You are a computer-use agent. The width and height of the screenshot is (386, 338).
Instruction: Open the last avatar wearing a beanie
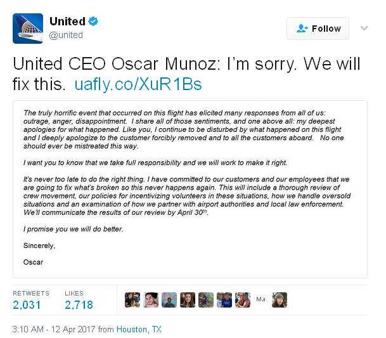[280, 300]
